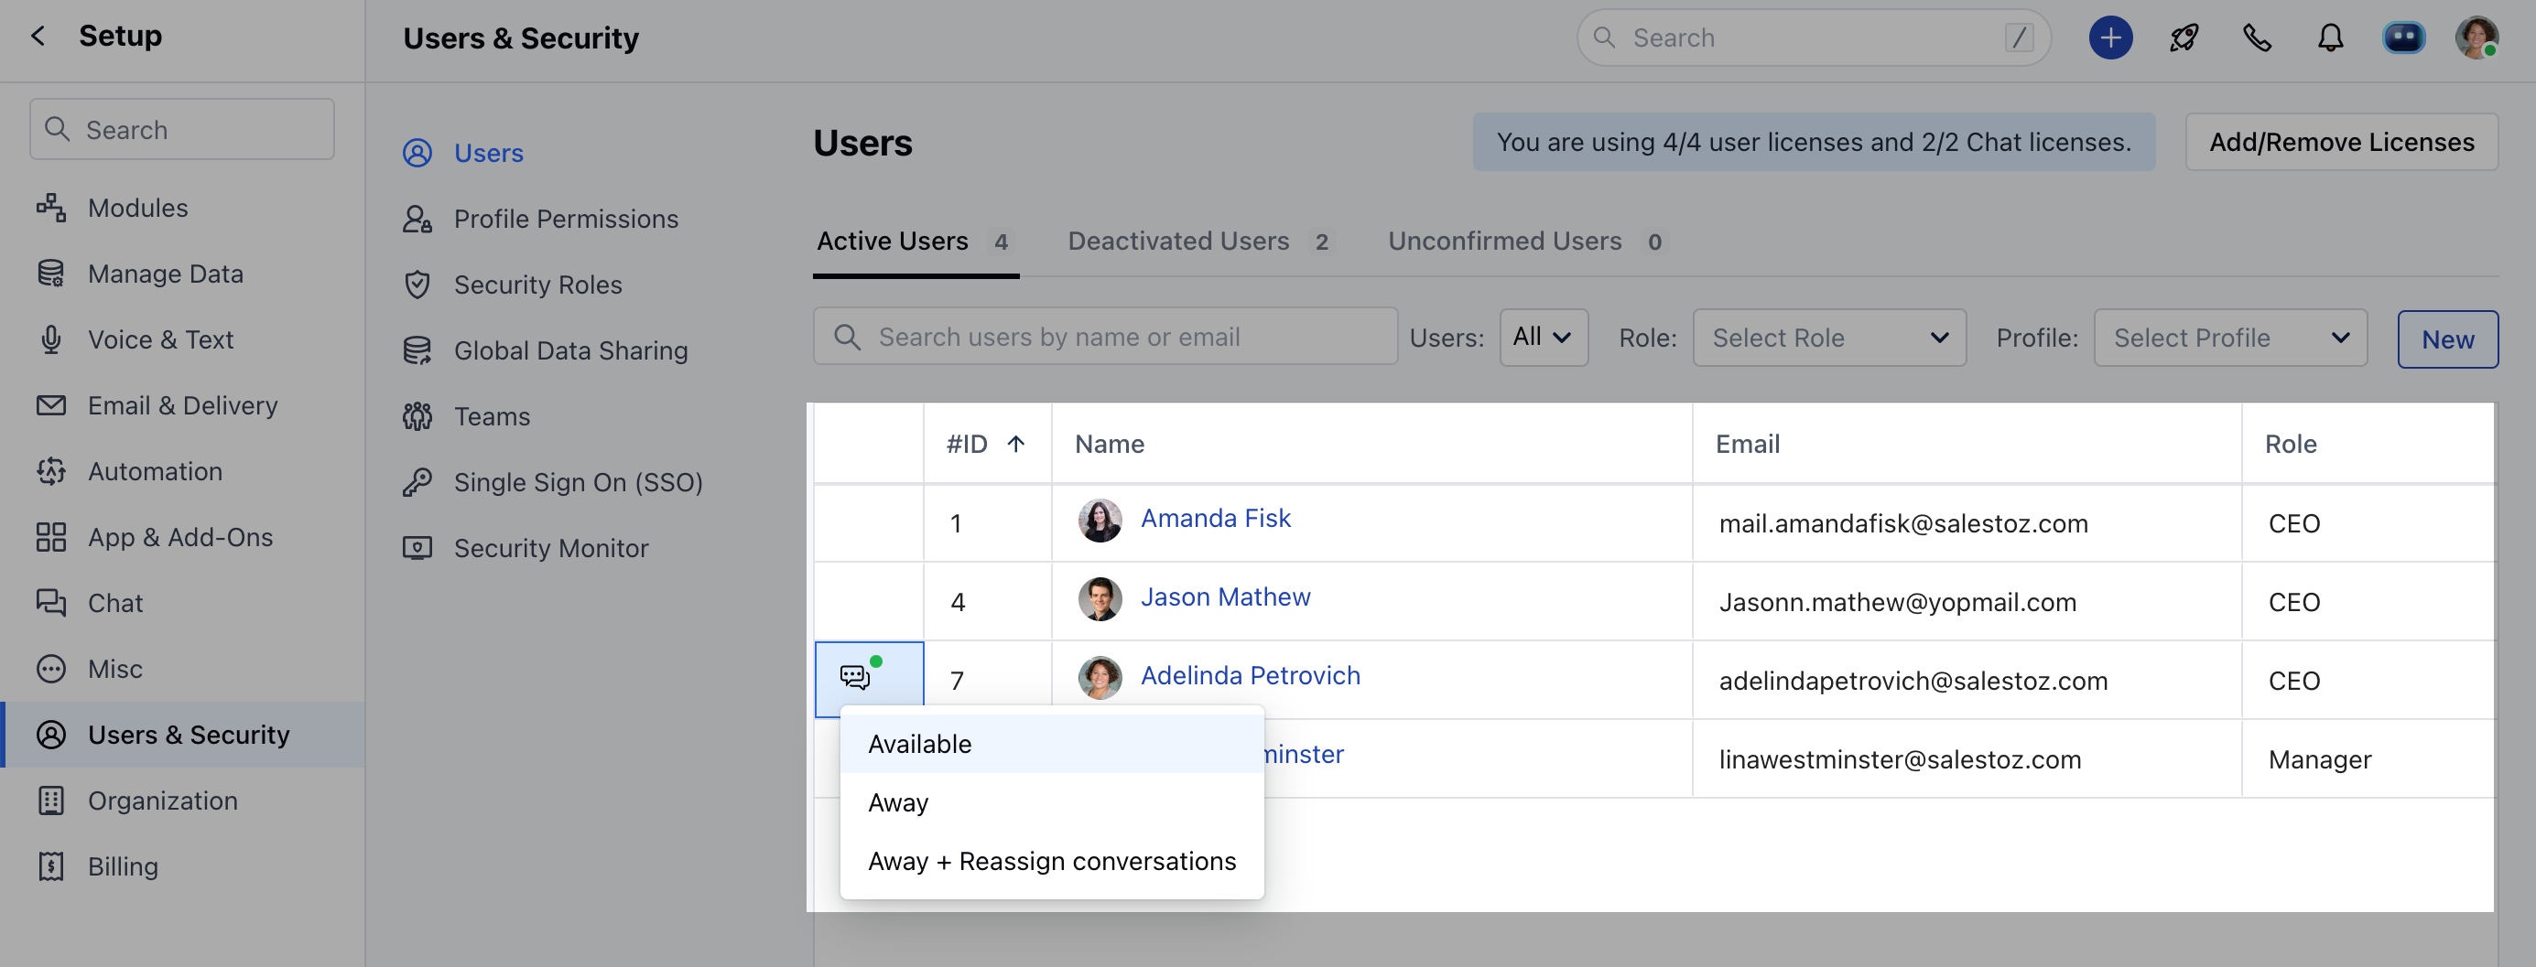Choose Available from the status menu
2536x967 pixels.
919,744
